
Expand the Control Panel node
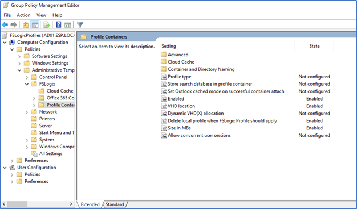pyautogui.click(x=27, y=77)
